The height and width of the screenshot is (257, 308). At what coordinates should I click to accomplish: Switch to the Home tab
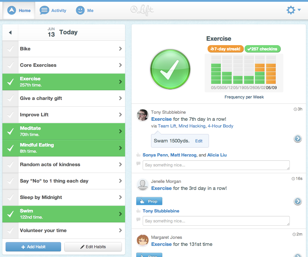tap(19, 10)
